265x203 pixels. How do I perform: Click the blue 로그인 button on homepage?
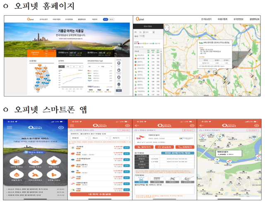point(106,19)
